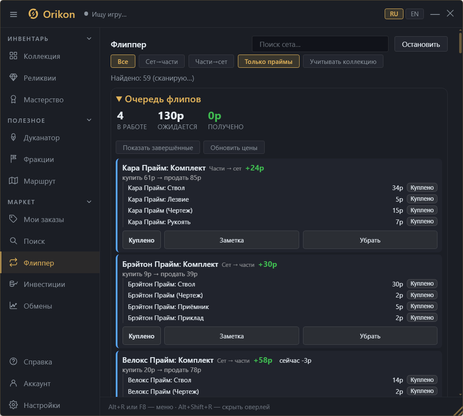Click the Мастерство medal icon
The width and height of the screenshot is (463, 416).
click(13, 99)
